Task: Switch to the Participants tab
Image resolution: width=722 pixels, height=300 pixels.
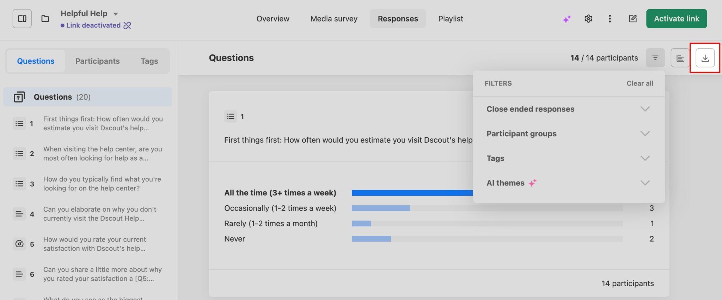Action: [x=97, y=61]
